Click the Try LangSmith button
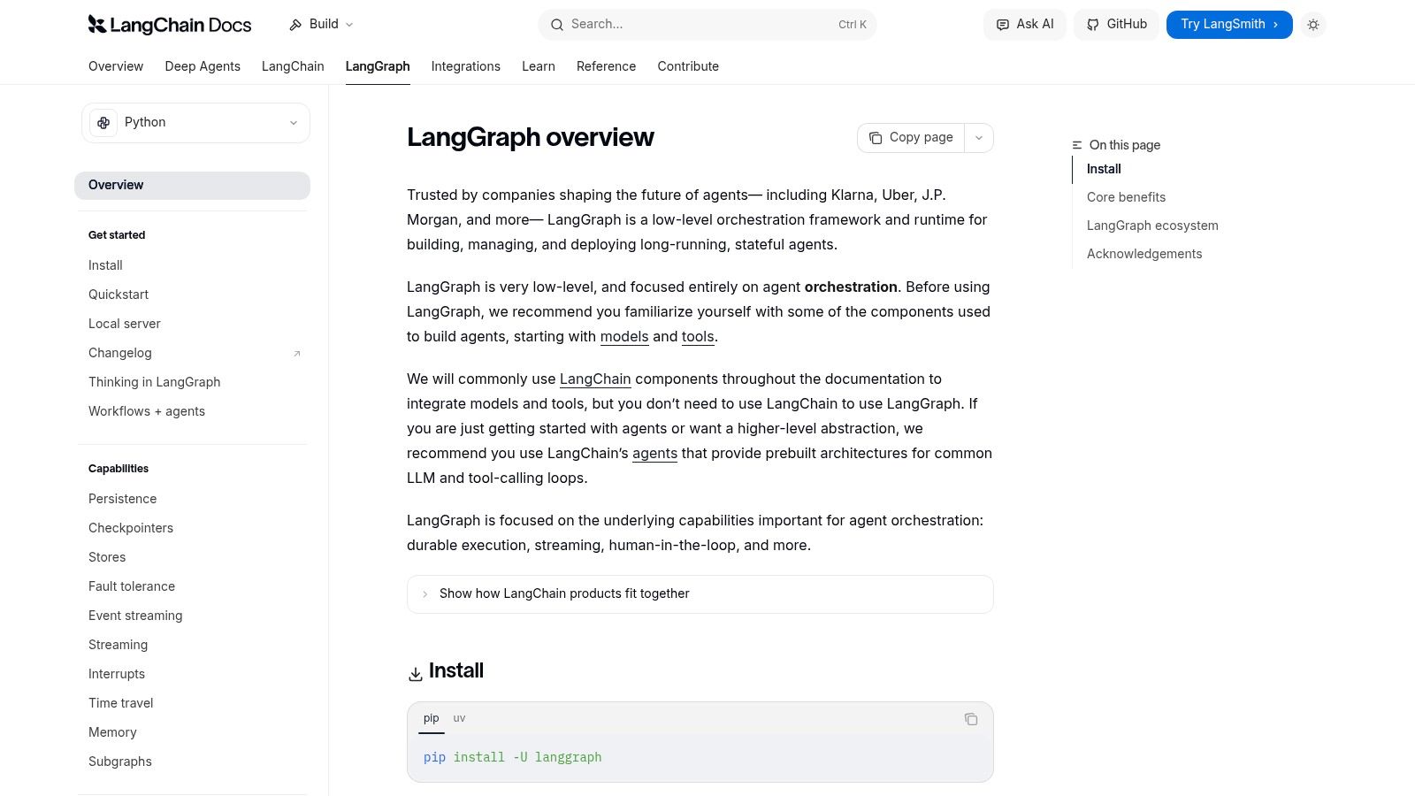 pyautogui.click(x=1229, y=25)
